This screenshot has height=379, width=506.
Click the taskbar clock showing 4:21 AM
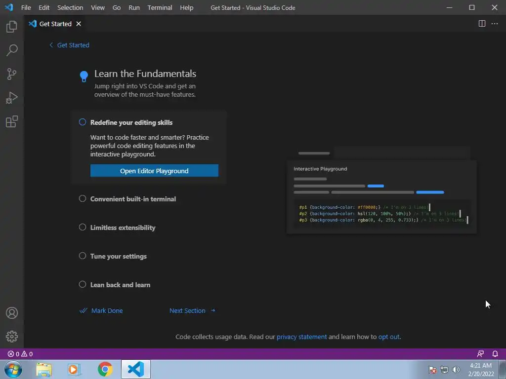[481, 370]
